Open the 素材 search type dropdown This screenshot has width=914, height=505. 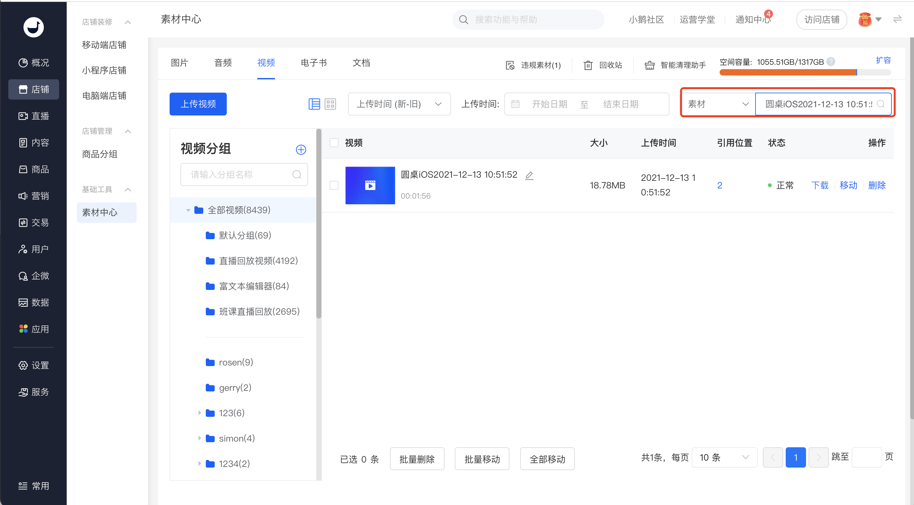point(718,104)
